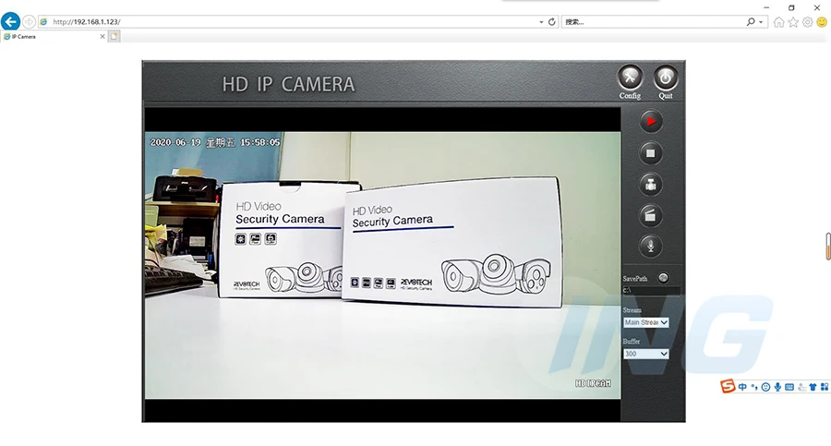Open the IME skin shirt icon
This screenshot has width=831, height=446.
[x=813, y=387]
